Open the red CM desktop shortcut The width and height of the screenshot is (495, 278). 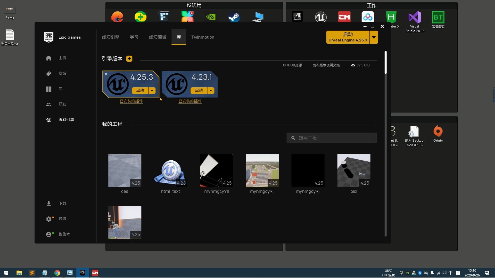pos(344,17)
